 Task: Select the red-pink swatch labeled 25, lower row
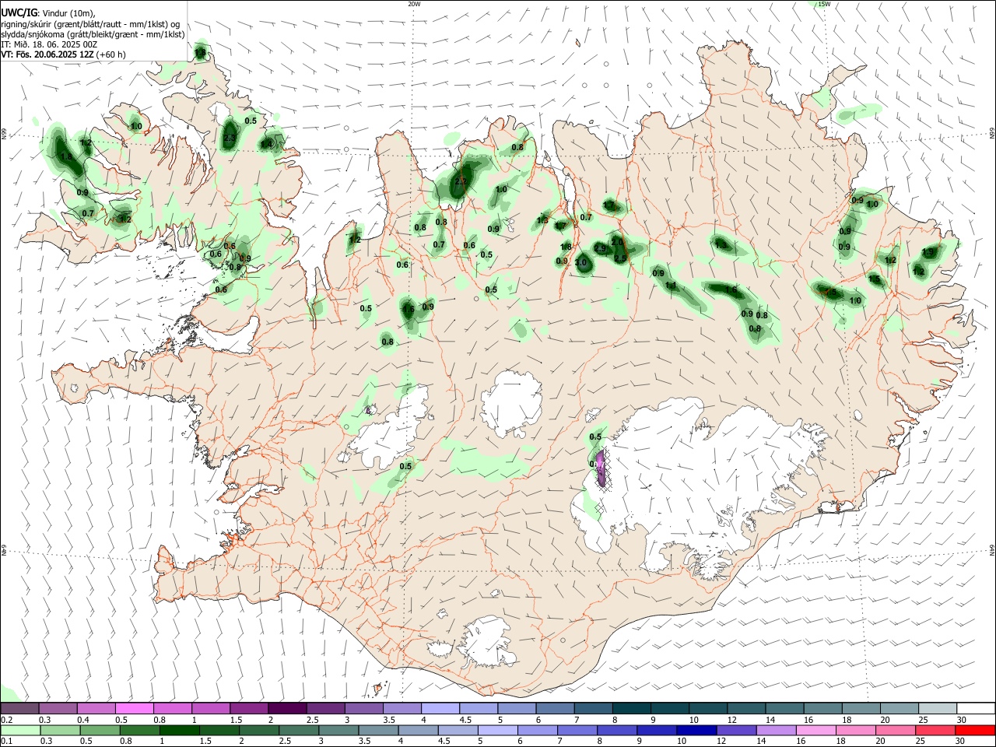click(x=935, y=730)
